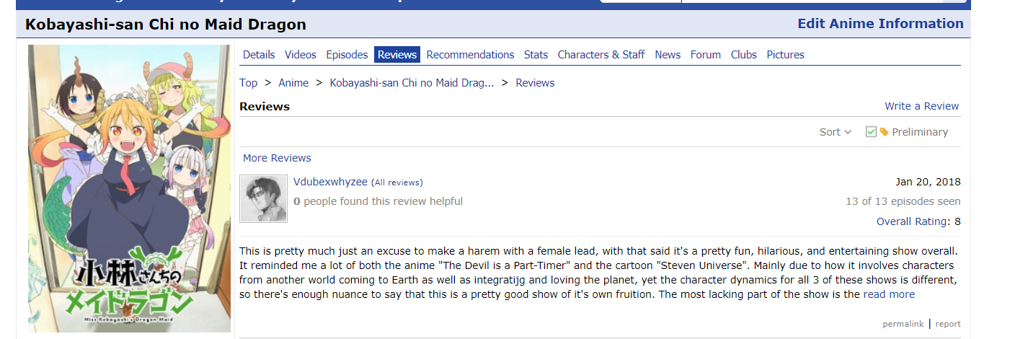Screen dimensions: 1010x339
Task: Click the Maid Dragon poster image
Action: pyautogui.click(x=129, y=188)
